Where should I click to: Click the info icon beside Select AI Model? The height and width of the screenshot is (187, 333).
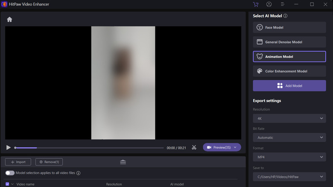(x=285, y=16)
